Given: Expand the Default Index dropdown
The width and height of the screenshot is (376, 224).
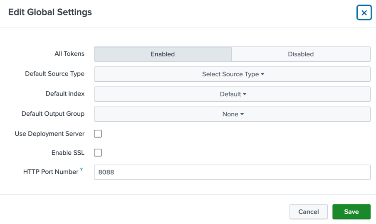Looking at the screenshot, I should coord(232,94).
